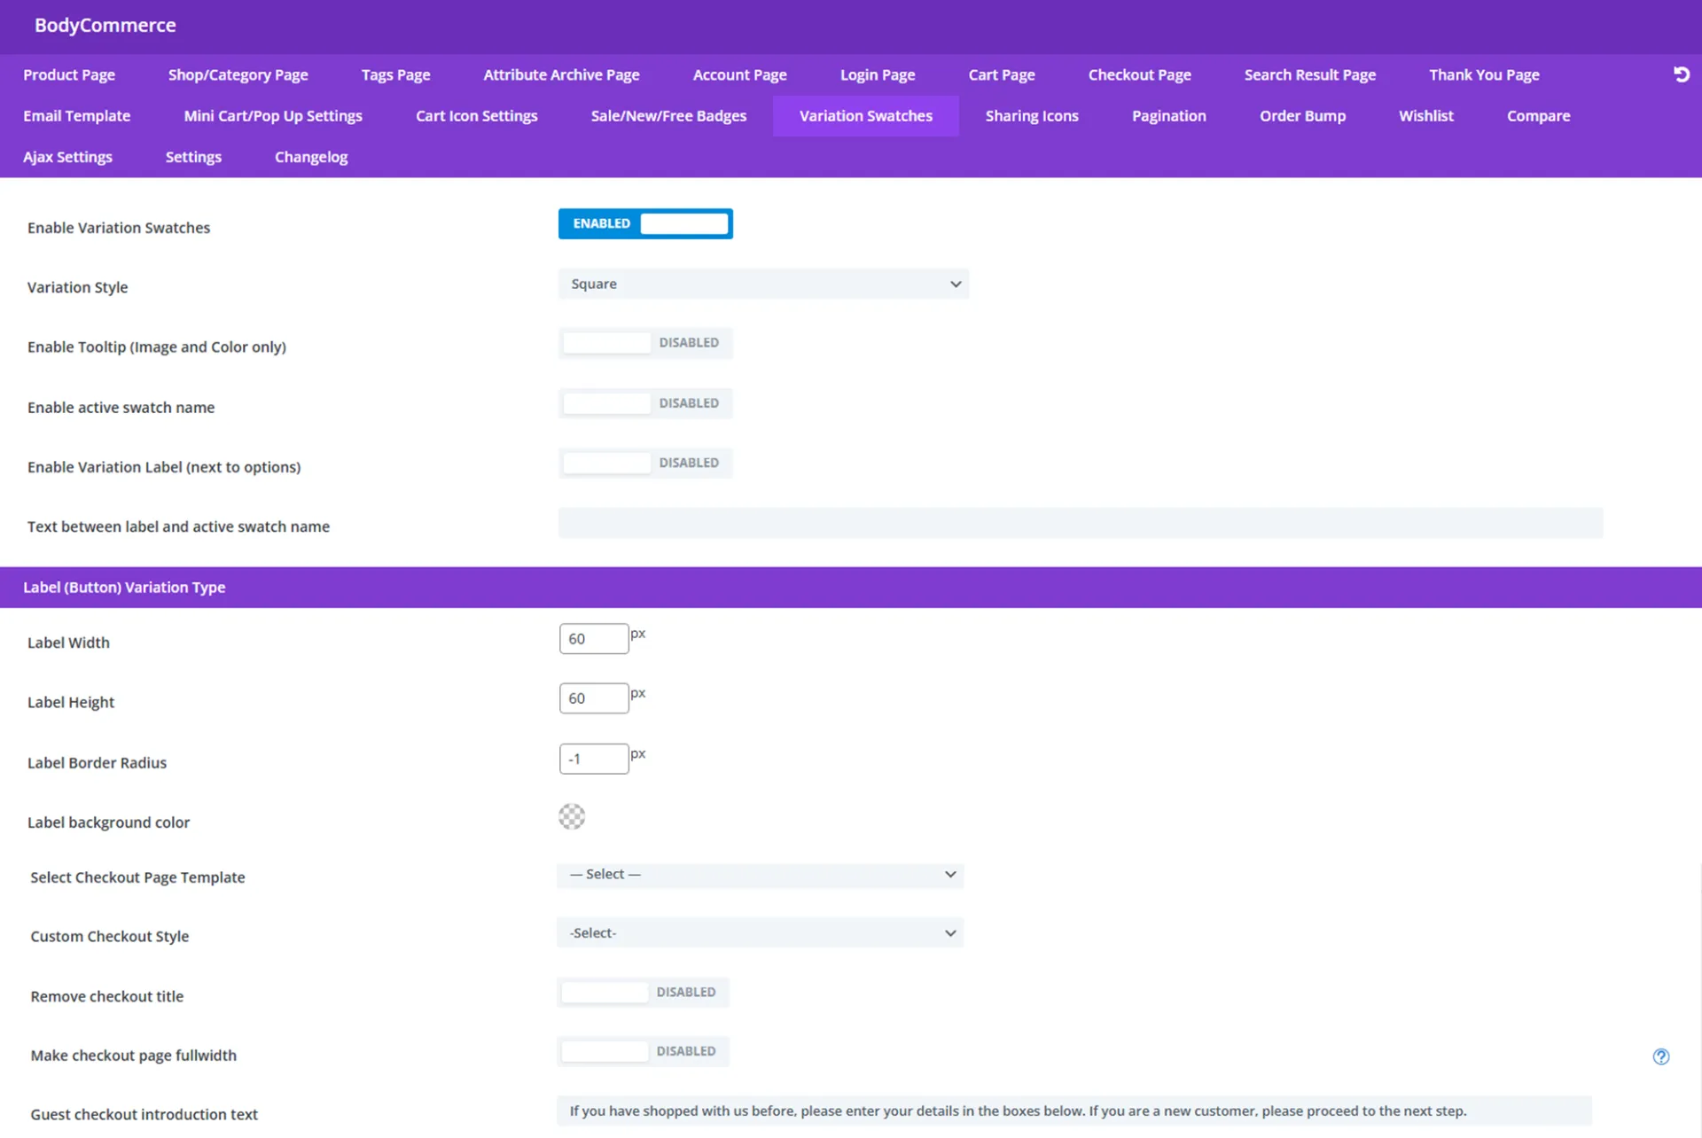Viewport: 1702px width, 1138px height.
Task: Open the Order Bump tab
Action: [x=1302, y=115]
